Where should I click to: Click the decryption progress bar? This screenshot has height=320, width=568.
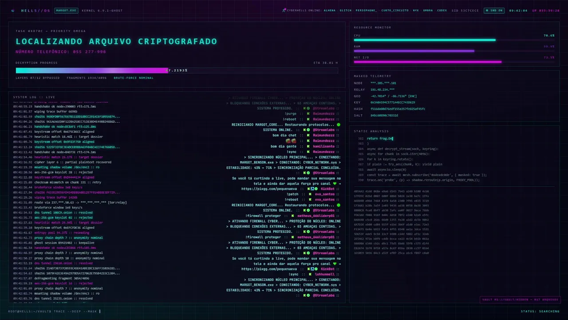[177, 70]
